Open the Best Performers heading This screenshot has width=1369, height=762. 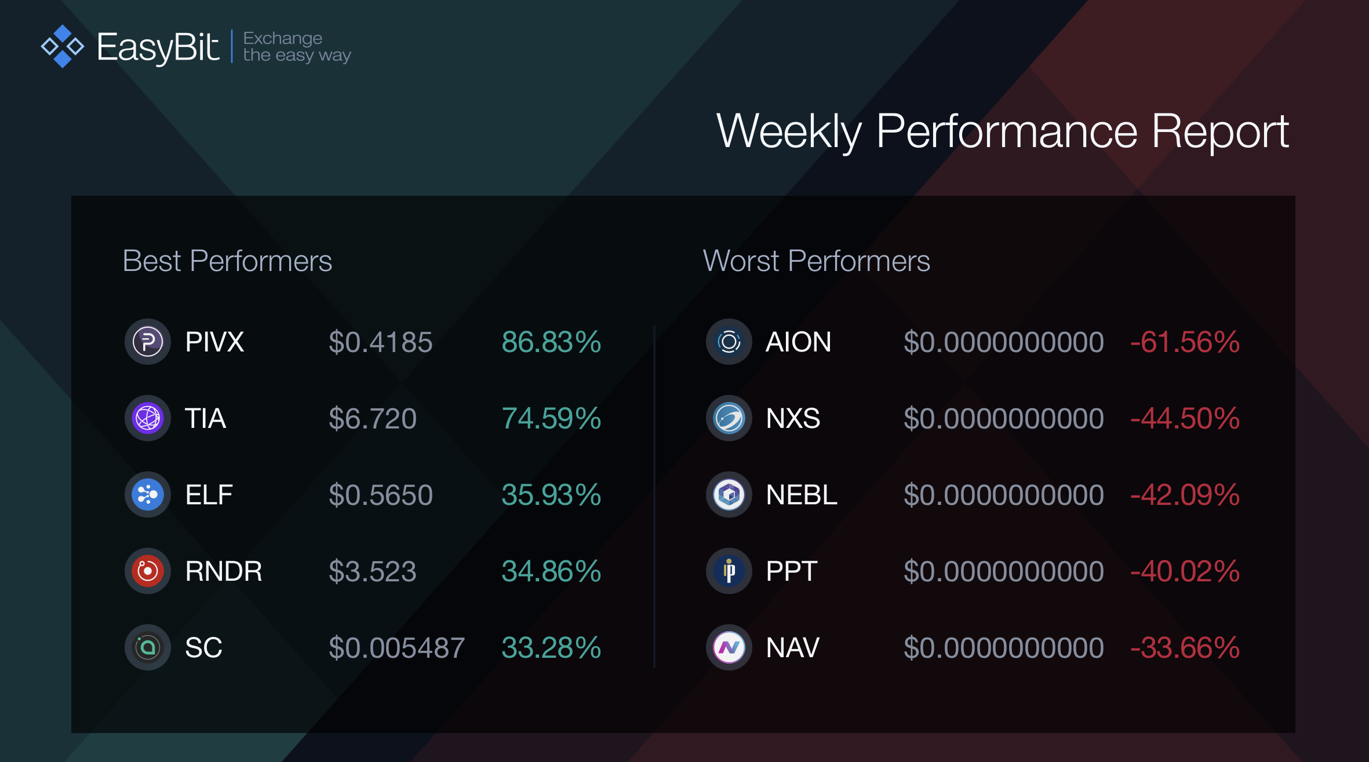(x=227, y=261)
